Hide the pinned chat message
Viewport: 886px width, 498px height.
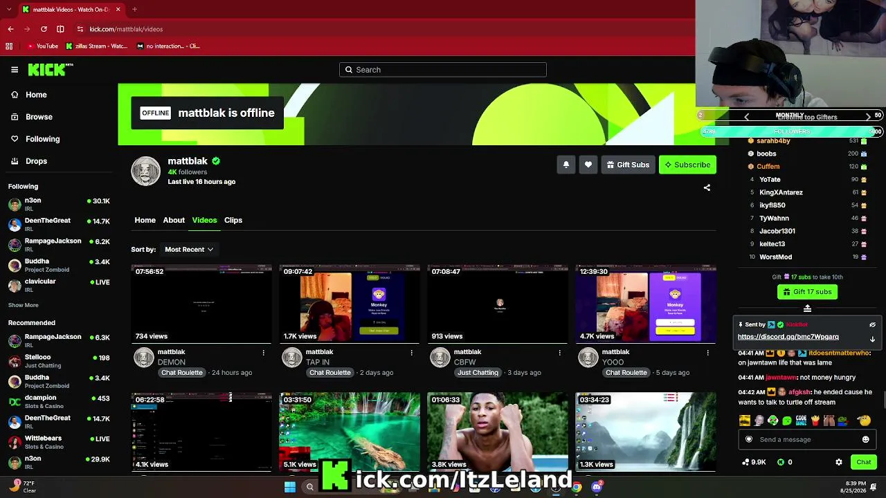point(873,324)
